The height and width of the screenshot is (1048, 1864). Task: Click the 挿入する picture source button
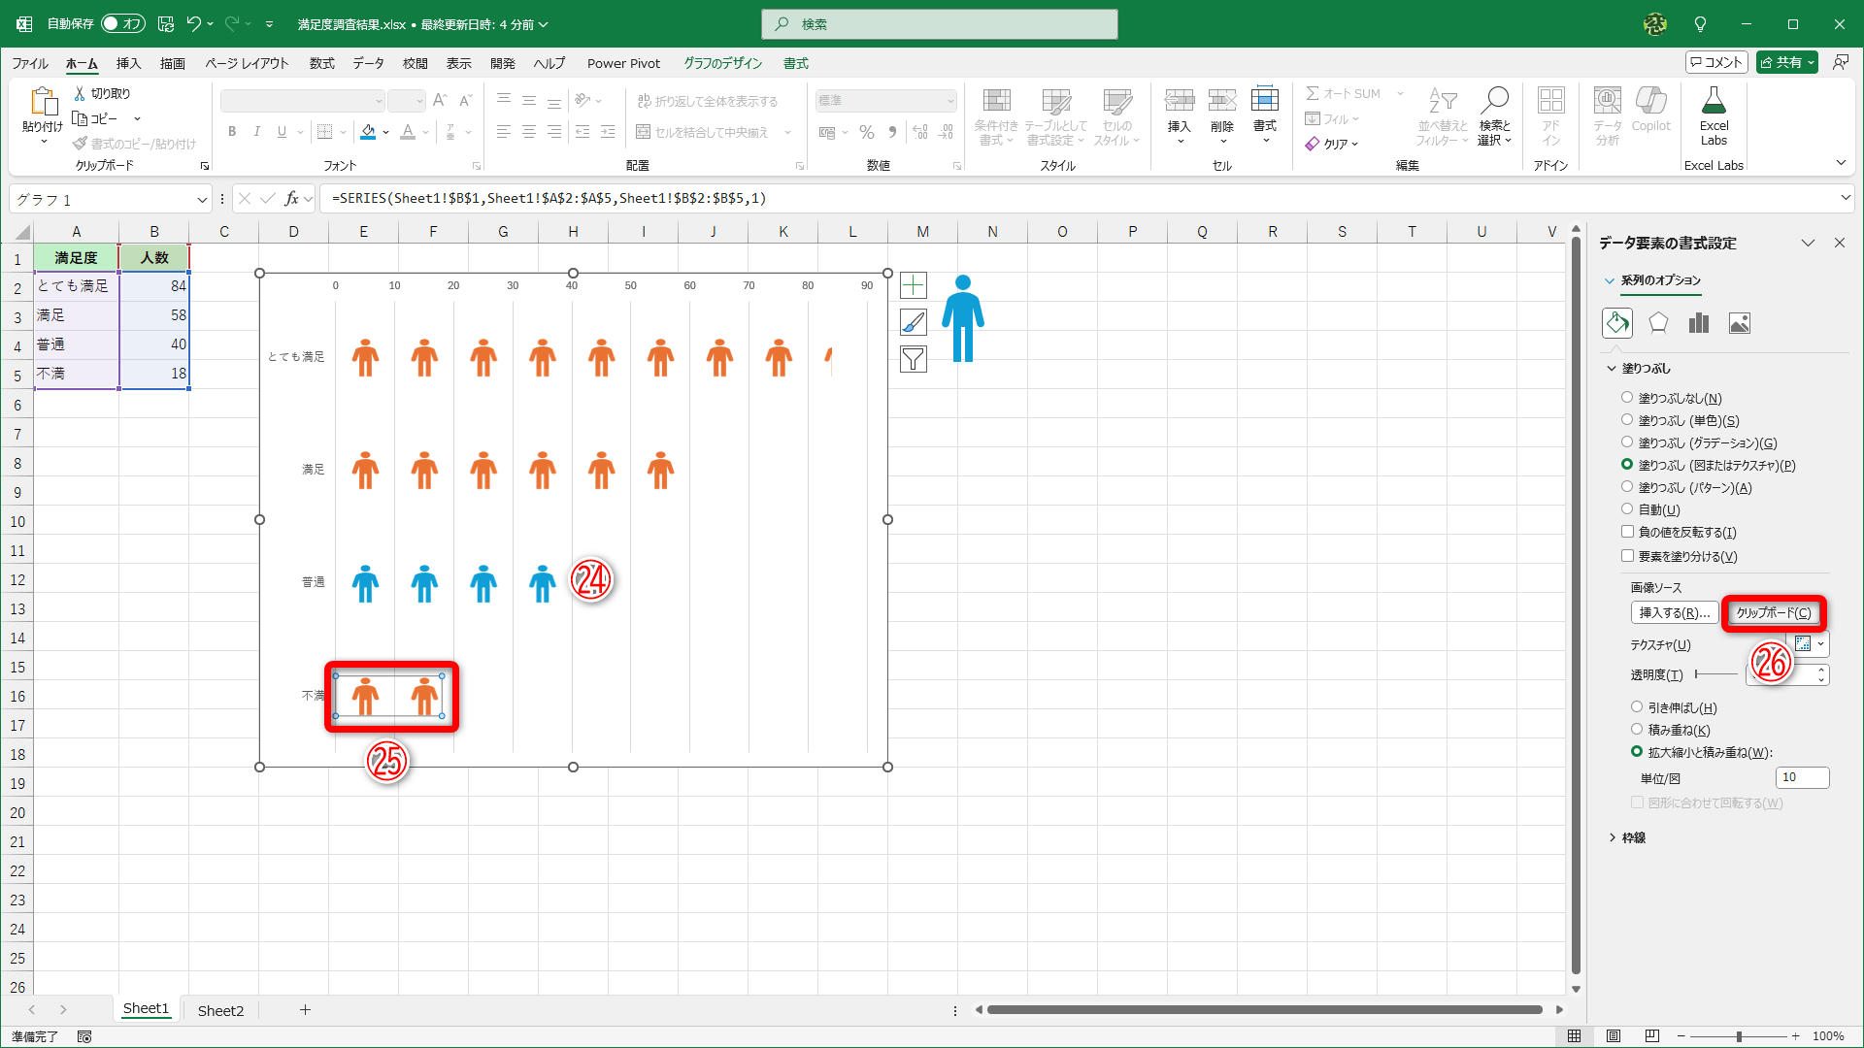[x=1674, y=613]
